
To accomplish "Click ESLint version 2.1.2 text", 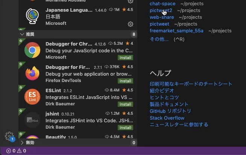I will point(68,91).
